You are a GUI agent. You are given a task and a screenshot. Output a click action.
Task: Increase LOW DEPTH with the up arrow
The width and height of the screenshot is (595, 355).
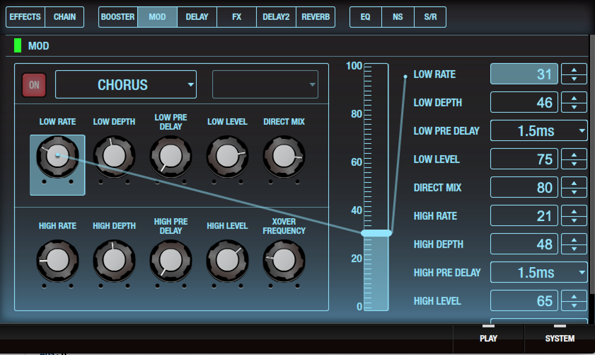coord(574,98)
